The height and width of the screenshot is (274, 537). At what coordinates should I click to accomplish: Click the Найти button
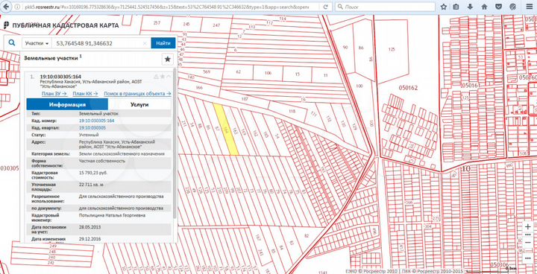(x=163, y=43)
